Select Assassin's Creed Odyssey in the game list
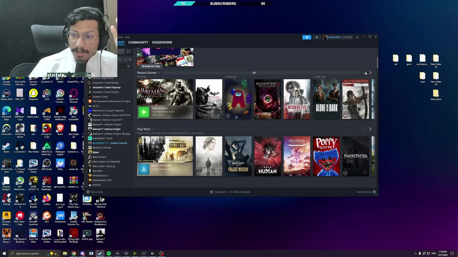This screenshot has width=458, height=257. pos(106,87)
